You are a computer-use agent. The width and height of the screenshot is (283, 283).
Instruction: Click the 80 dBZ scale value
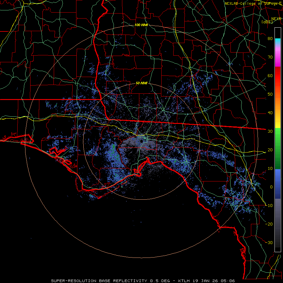tap(270, 38)
